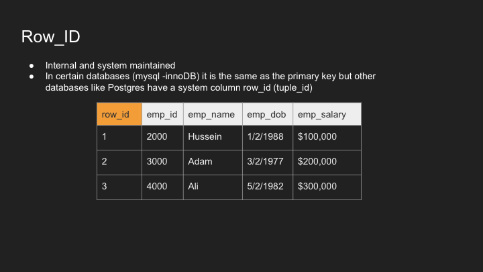Click the emp_salary column header
The image size is (483, 272).
coord(327,114)
